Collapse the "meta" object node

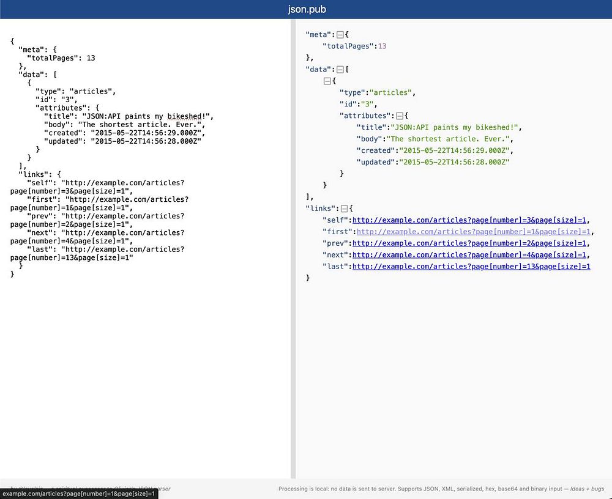click(x=340, y=35)
